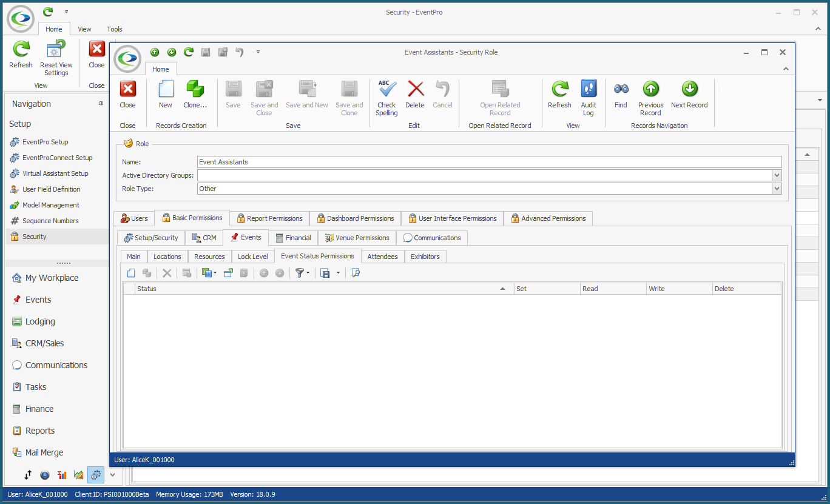This screenshot has width=830, height=504.
Task: Click the green grid view icon in grid toolbar
Action: (206, 273)
